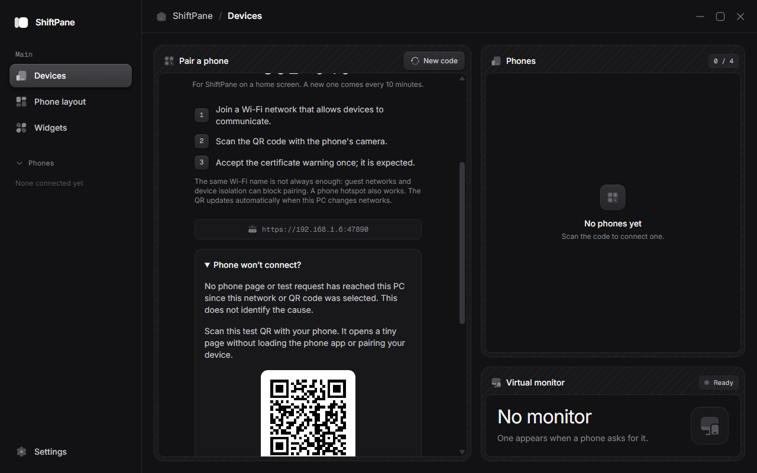Click "Scan the QR code with the phone's camera."
This screenshot has height=473, width=757.
[302, 141]
